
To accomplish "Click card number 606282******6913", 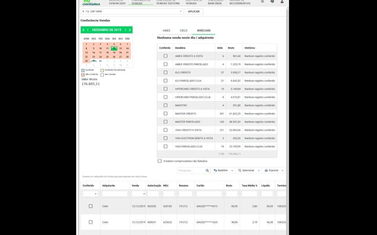I will click(x=207, y=206).
